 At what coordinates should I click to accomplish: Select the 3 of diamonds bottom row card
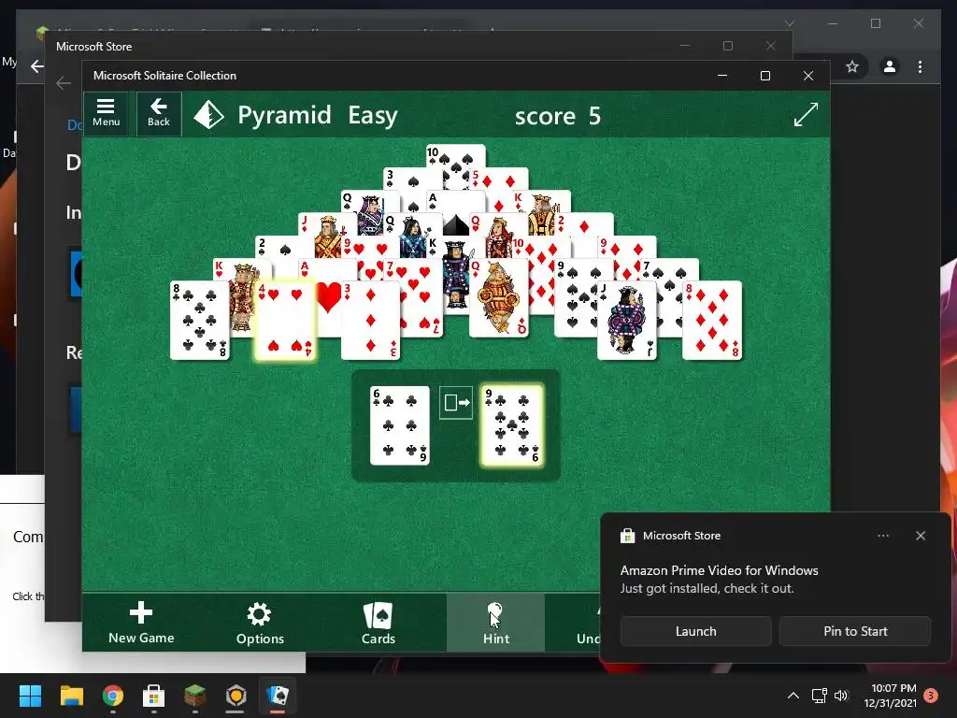click(370, 320)
